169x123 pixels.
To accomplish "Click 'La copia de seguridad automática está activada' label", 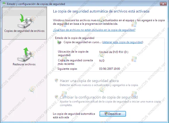I will [74, 115].
